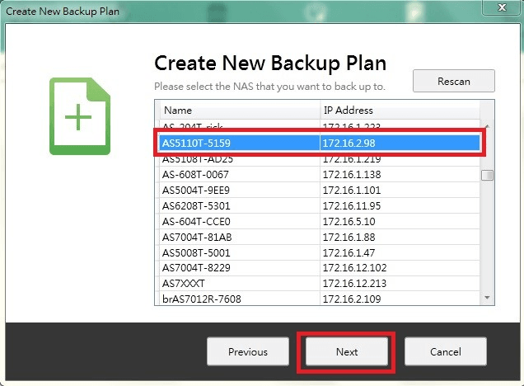Close the Create New Backup Plan dialog
Image resolution: width=524 pixels, height=386 pixels.
point(496,10)
